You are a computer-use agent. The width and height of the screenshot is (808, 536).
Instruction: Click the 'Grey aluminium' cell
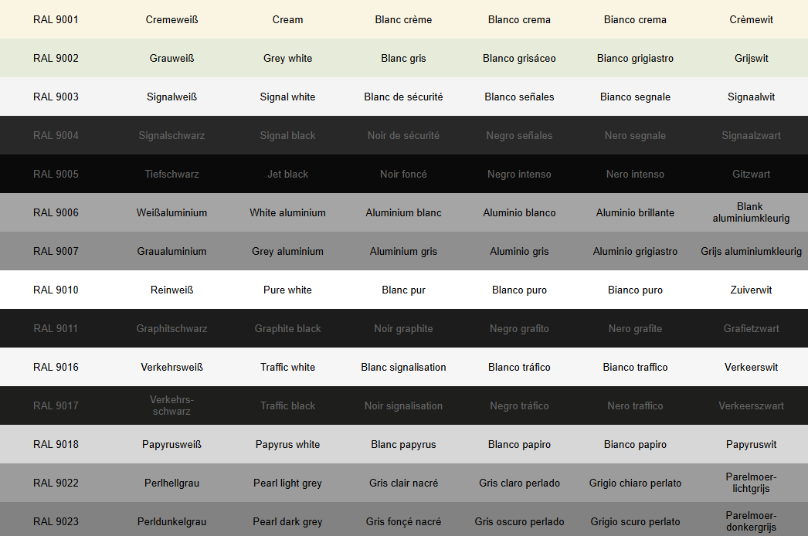287,251
